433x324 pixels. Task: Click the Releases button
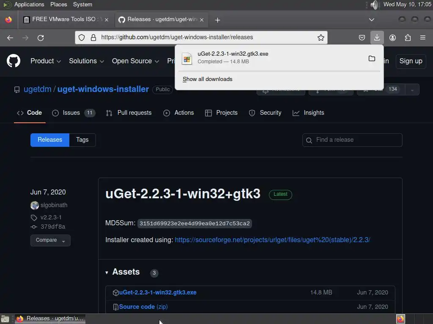(50, 140)
